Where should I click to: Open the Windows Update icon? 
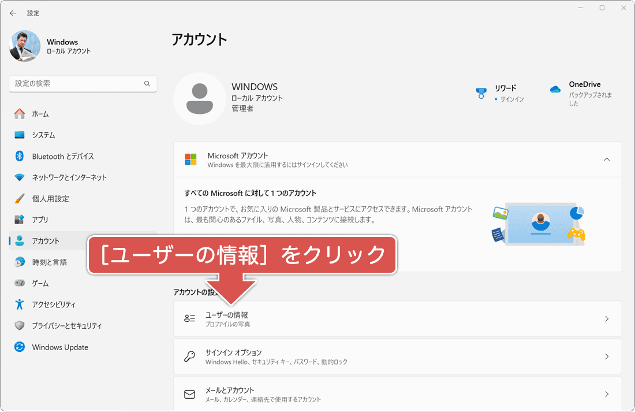(x=17, y=347)
